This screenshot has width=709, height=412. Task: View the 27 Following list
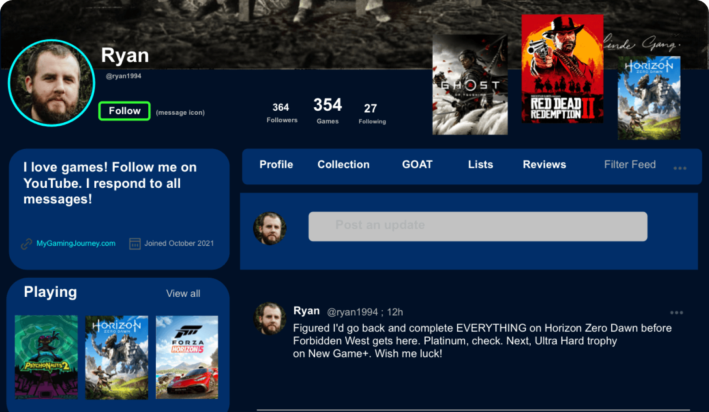click(372, 114)
